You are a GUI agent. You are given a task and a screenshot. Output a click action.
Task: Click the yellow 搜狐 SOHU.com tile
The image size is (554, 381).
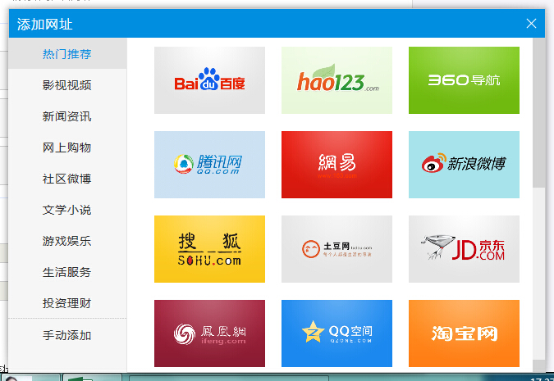(209, 249)
